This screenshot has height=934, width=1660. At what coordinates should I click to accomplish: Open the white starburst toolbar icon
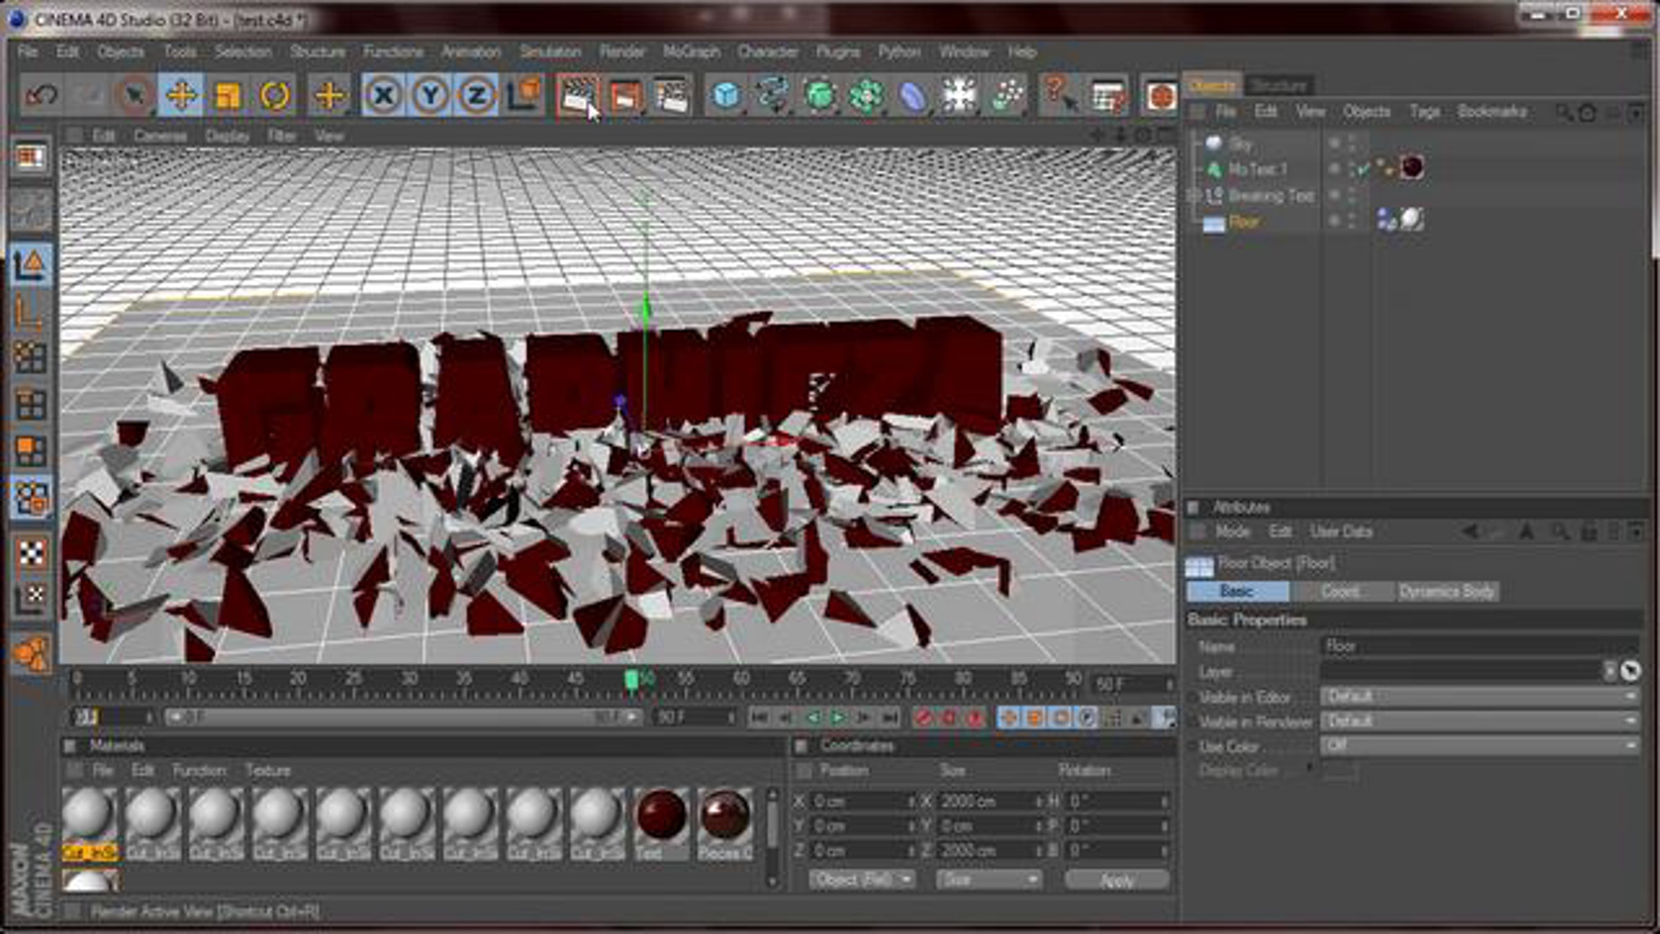click(960, 95)
